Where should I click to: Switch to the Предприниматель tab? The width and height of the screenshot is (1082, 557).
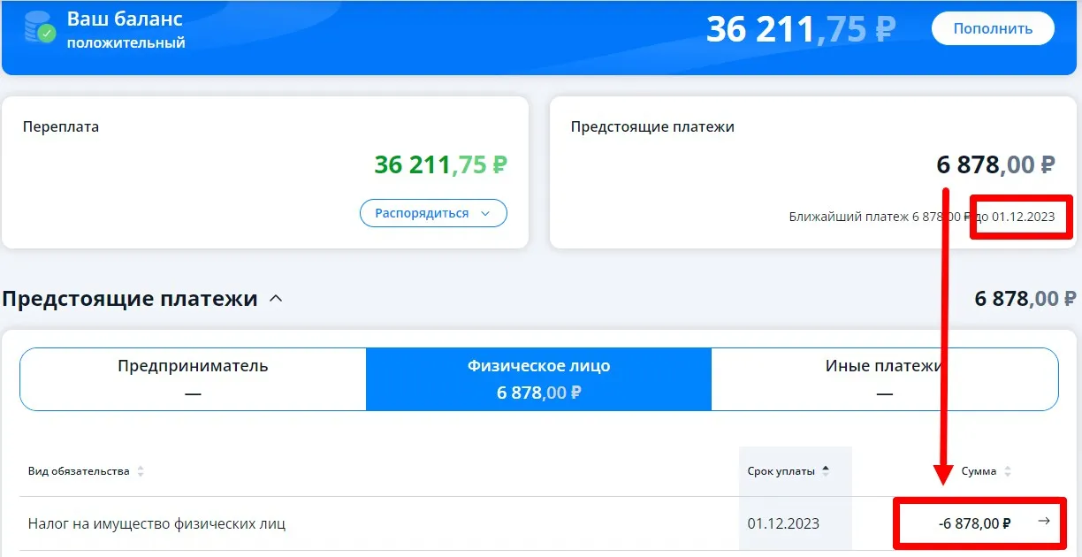pos(193,378)
